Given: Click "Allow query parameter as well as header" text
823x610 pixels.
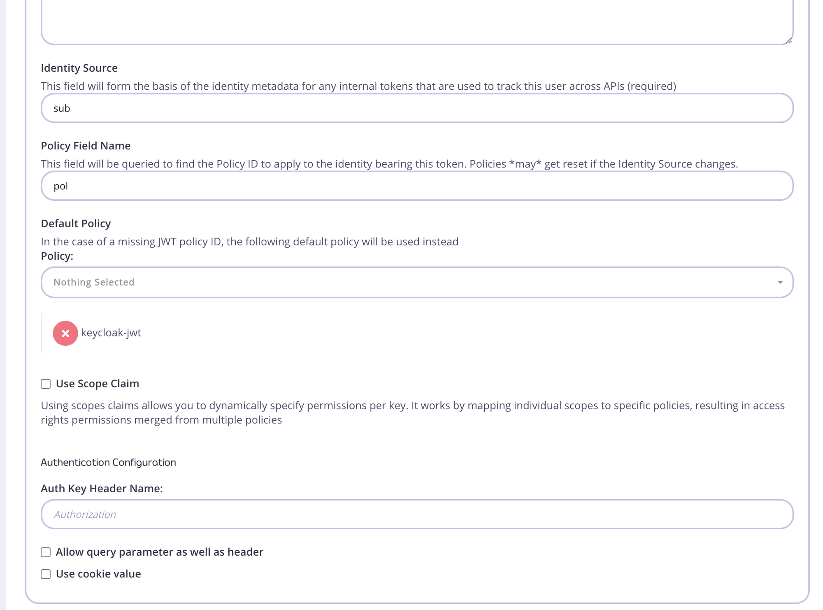Looking at the screenshot, I should pos(159,552).
